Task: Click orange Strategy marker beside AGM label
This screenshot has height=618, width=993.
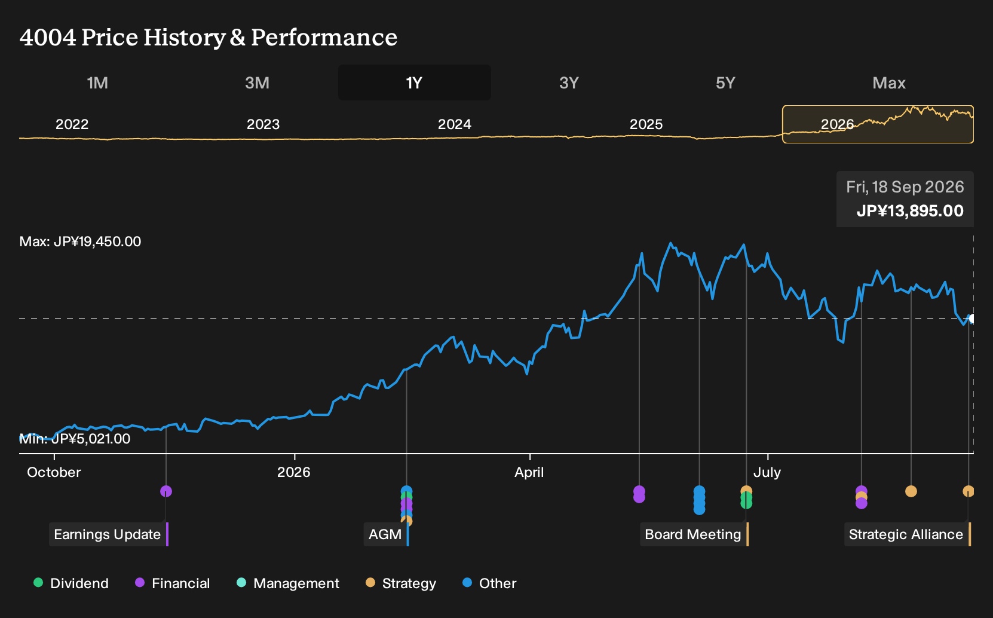Action: coord(407,521)
